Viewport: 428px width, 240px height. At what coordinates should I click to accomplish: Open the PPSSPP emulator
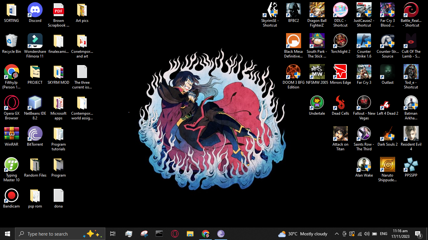[411, 167]
